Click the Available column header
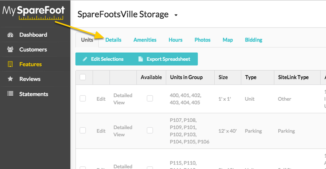Image resolution: width=326 pixels, height=169 pixels. click(151, 77)
